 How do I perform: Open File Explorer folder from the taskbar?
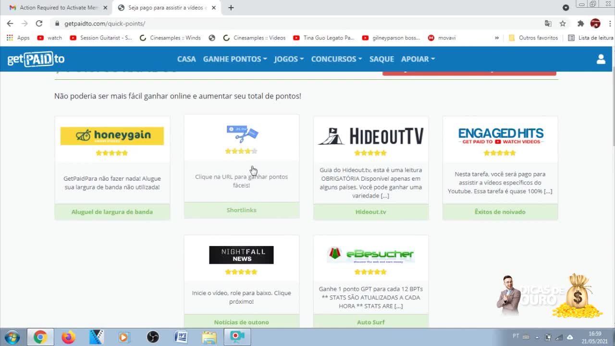[x=209, y=337]
